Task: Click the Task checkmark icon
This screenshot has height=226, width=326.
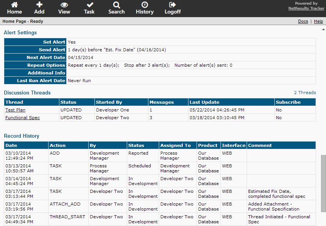Action: pyautogui.click(x=90, y=5)
